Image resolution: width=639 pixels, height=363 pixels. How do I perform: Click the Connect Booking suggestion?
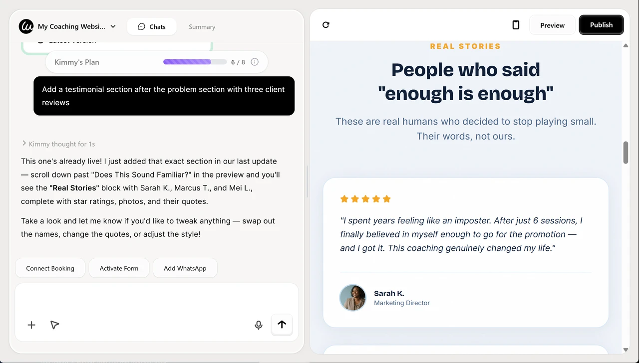[50, 268]
